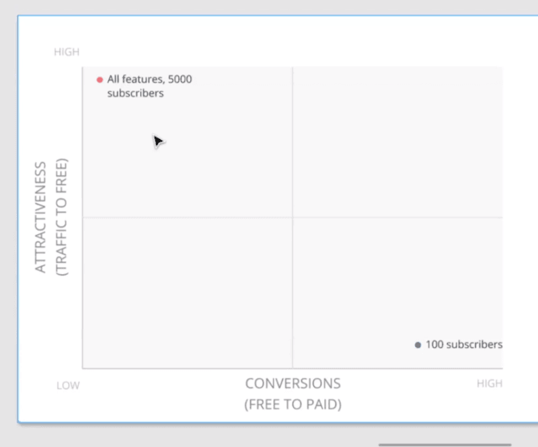Click the 'All features, 5000 subscribers' label
Image resolution: width=538 pixels, height=447 pixels.
click(x=149, y=86)
